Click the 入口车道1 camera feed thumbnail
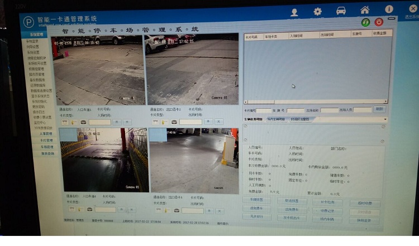The width and height of the screenshot is (419, 246). point(99,71)
